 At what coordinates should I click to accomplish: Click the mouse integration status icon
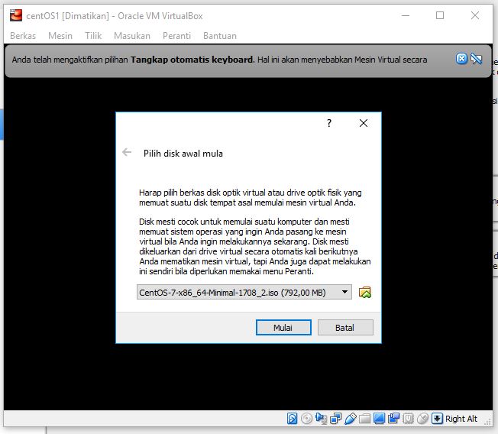(x=422, y=419)
